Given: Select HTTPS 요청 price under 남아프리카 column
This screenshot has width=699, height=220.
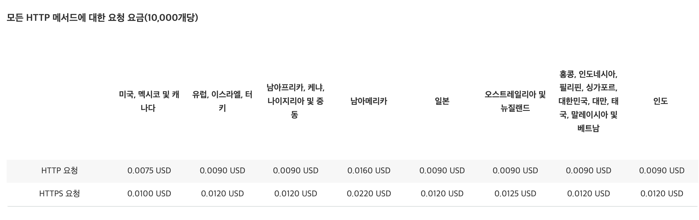Looking at the screenshot, I should [x=296, y=194].
